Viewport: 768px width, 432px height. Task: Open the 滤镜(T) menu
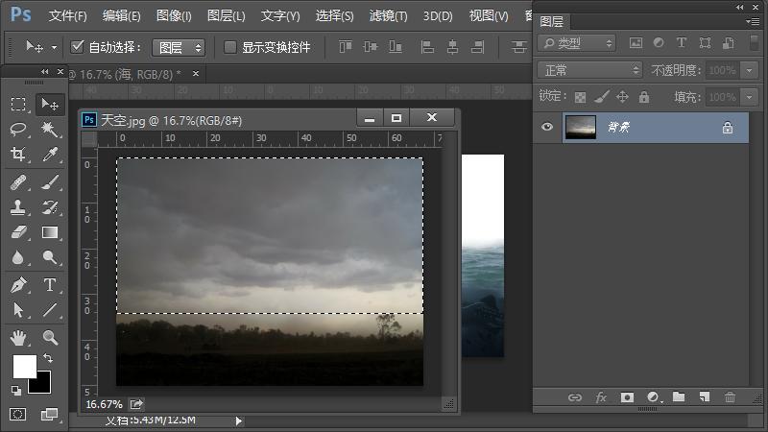point(388,16)
